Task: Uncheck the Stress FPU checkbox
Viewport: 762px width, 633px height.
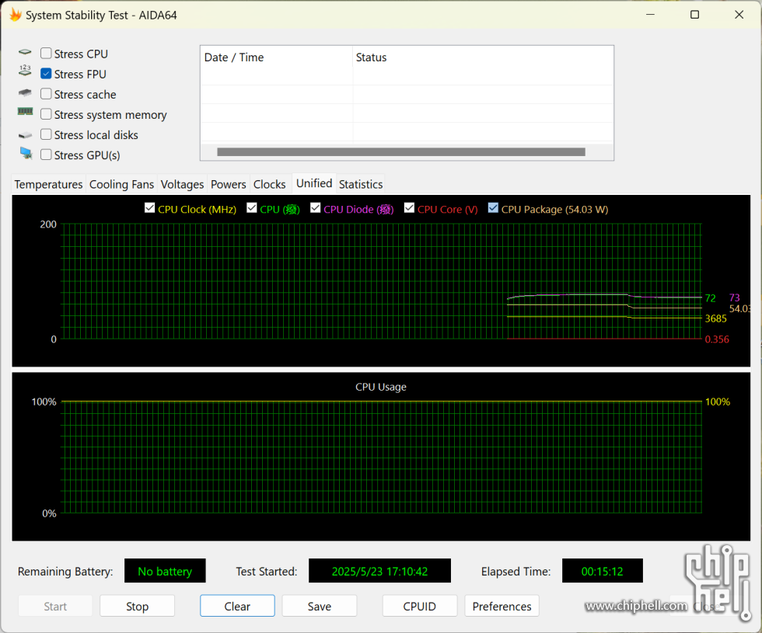Action: (x=46, y=73)
